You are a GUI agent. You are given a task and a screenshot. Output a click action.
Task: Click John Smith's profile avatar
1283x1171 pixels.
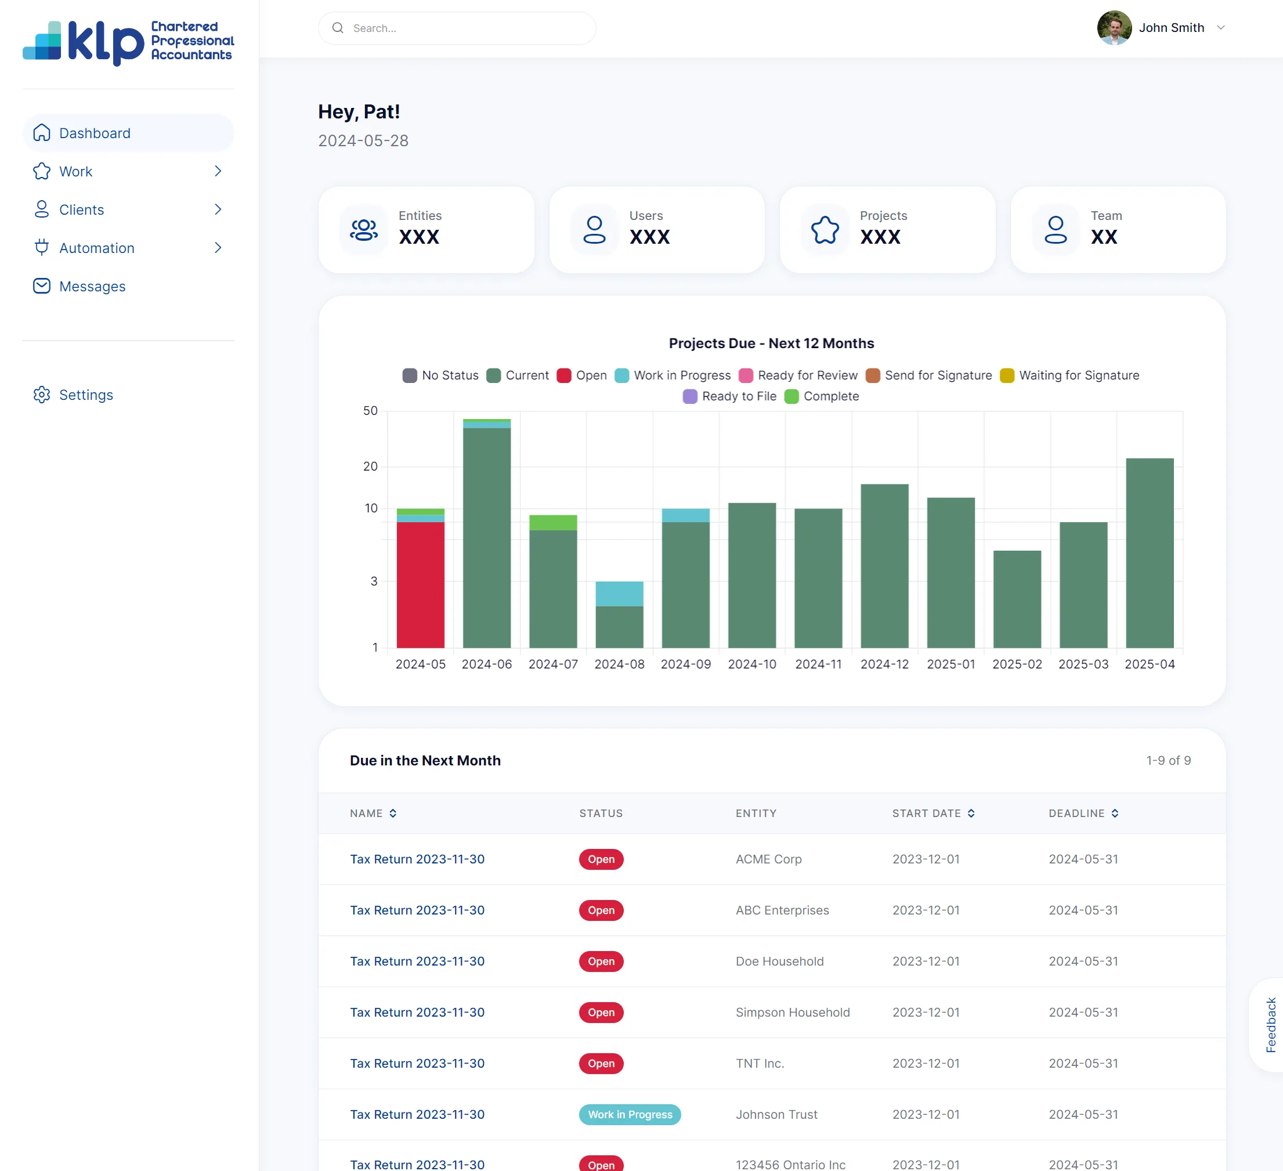coord(1114,28)
